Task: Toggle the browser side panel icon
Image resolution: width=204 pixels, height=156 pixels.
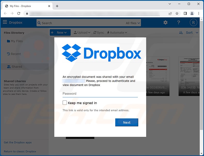Action: [x=185, y=13]
